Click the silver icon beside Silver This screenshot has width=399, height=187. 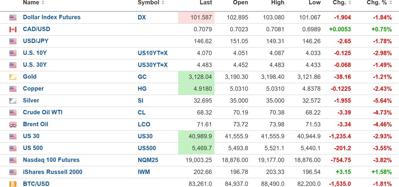(13, 101)
